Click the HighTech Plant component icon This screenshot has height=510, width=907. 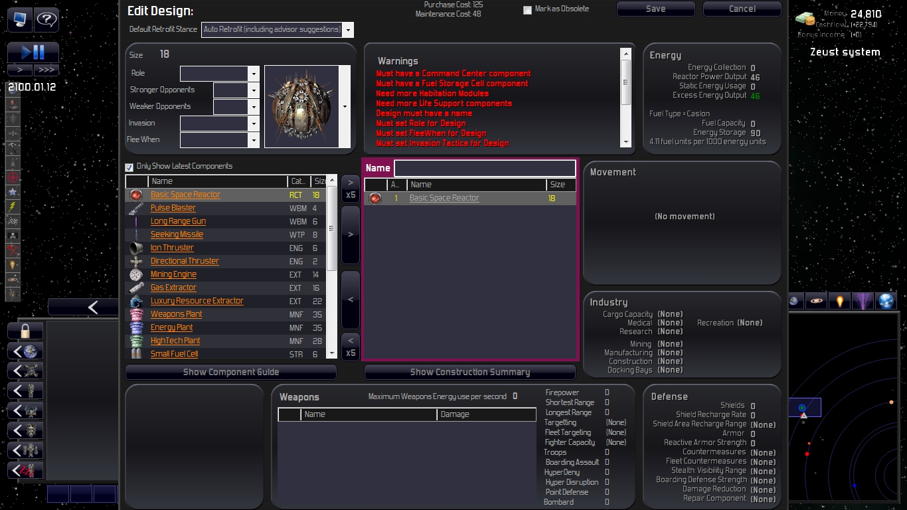[136, 341]
